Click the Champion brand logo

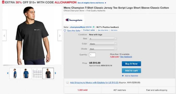click(x=74, y=20)
